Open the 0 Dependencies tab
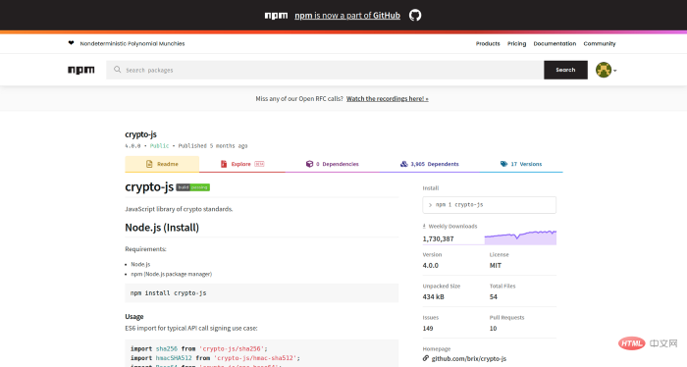The height and width of the screenshot is (367, 687). [x=332, y=164]
